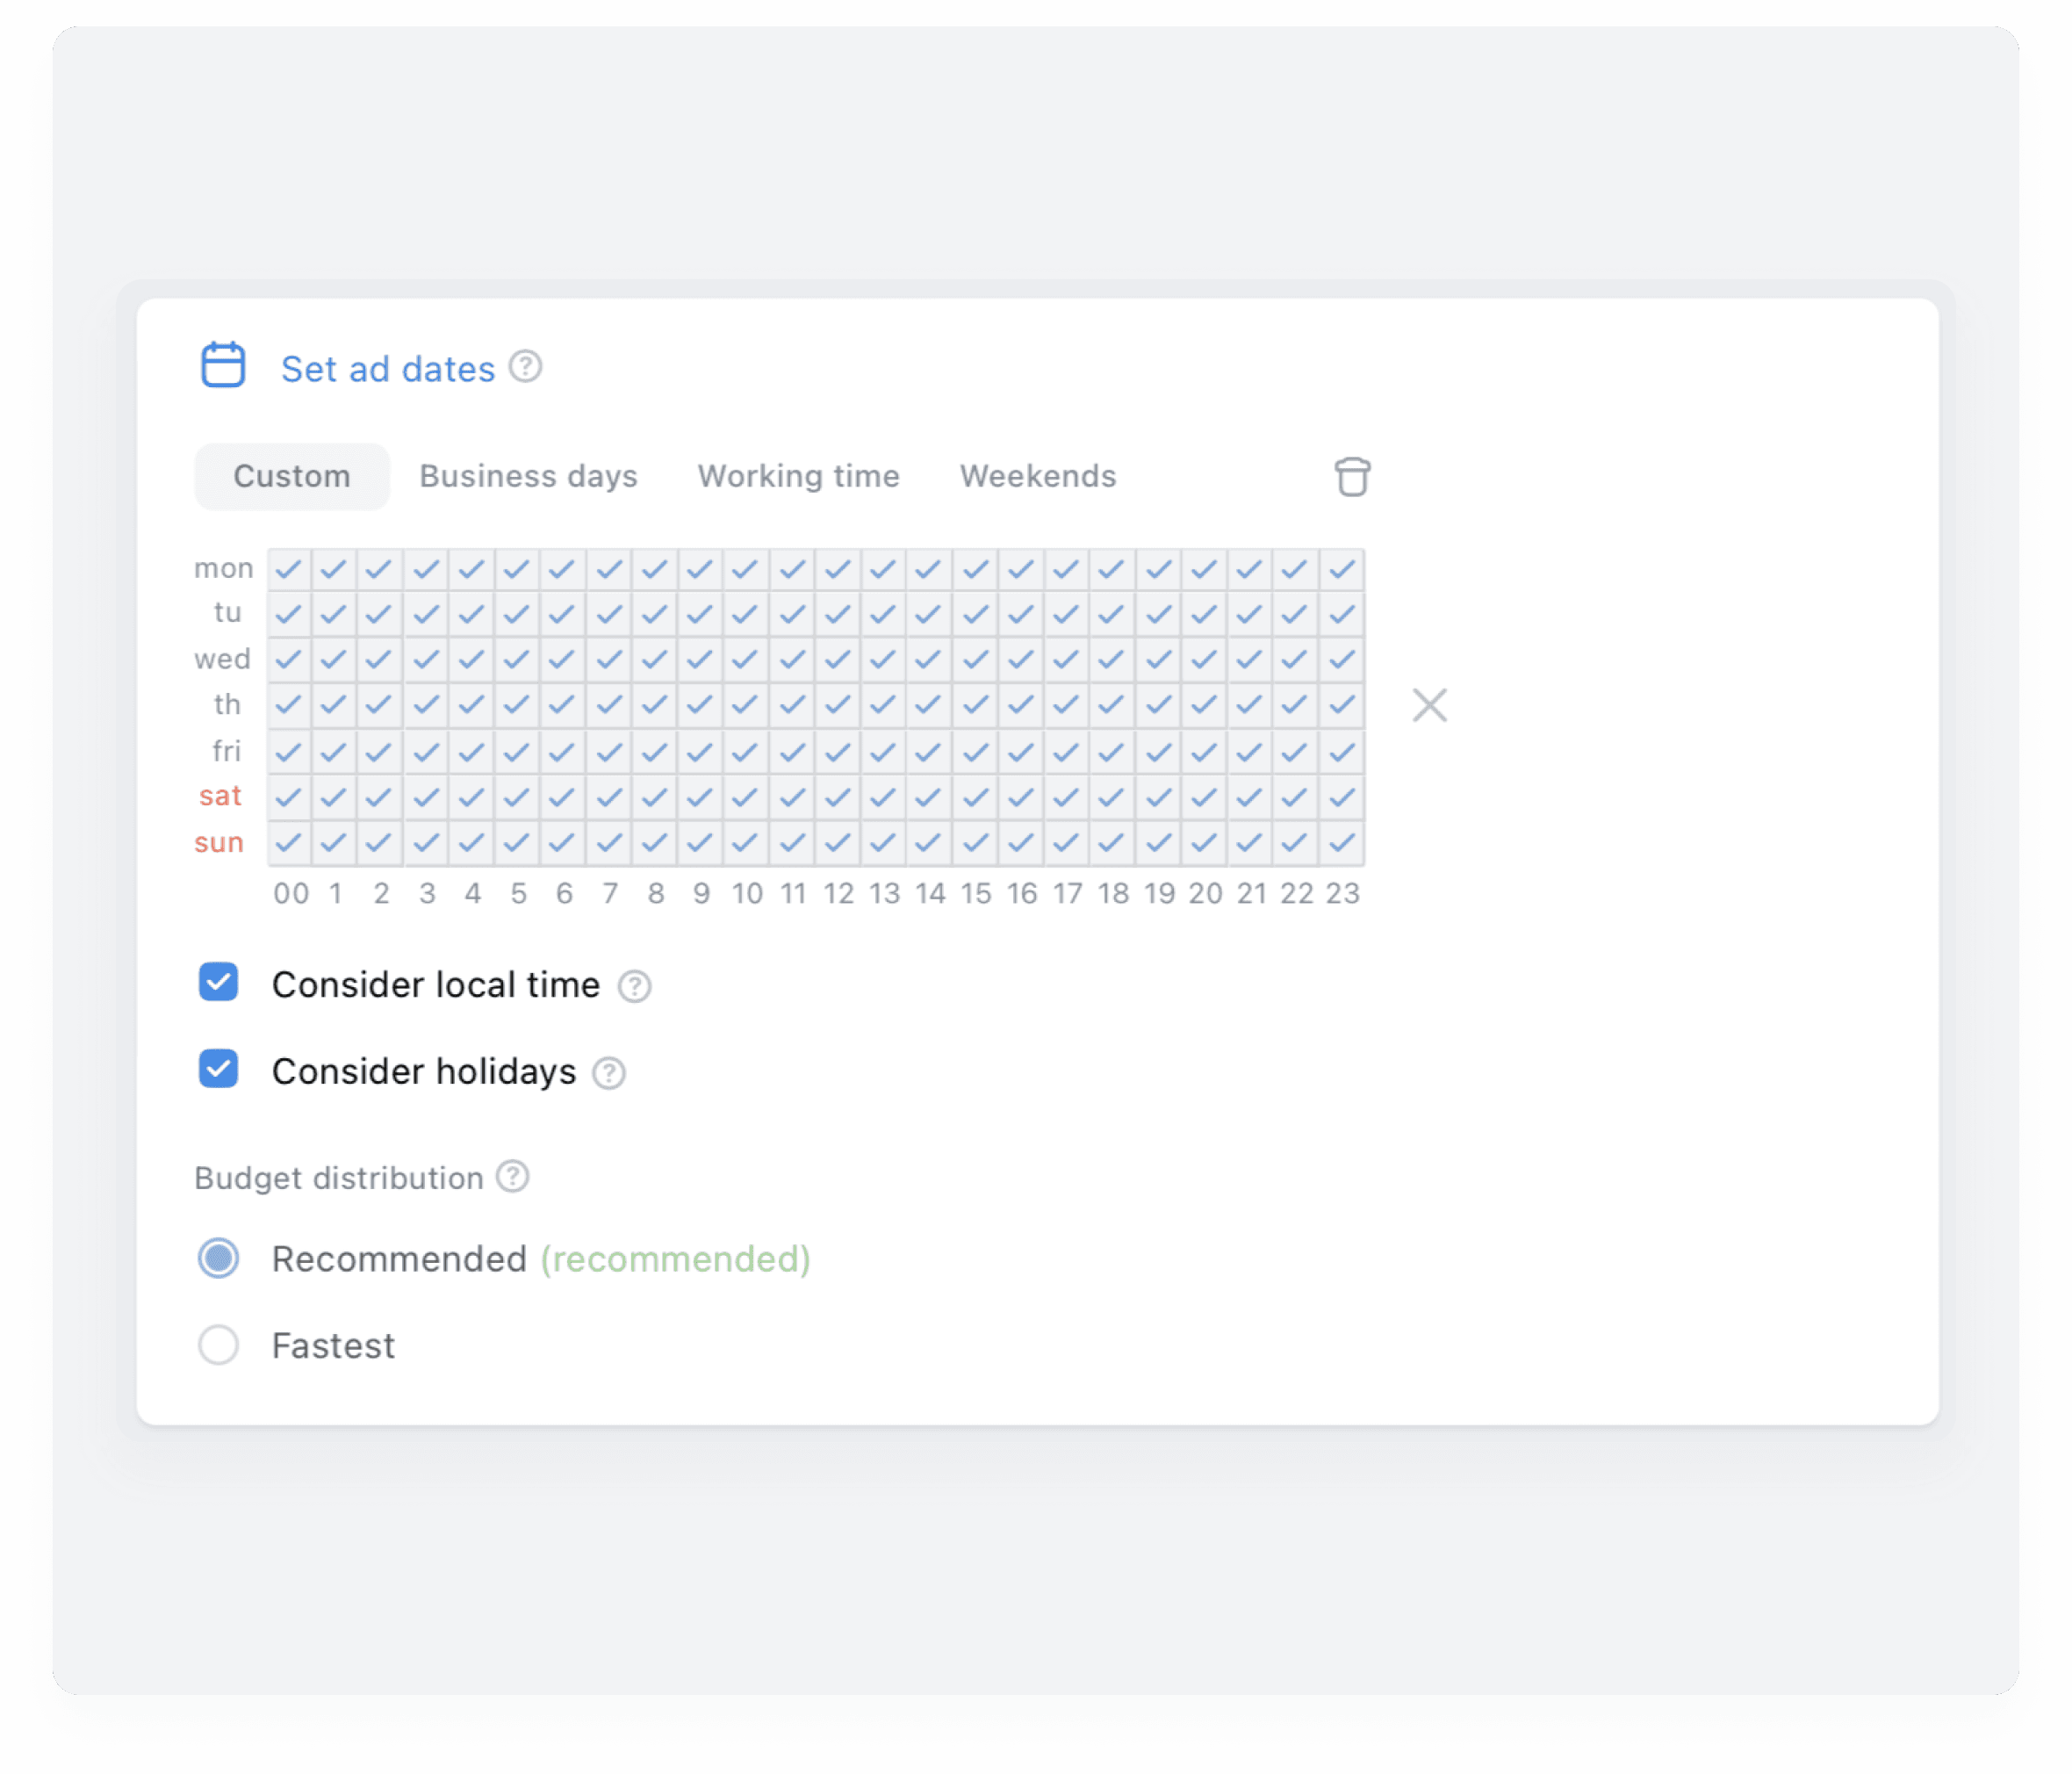This screenshot has height=1774, width=2072.
Task: Click the wed row label
Action: point(222,660)
